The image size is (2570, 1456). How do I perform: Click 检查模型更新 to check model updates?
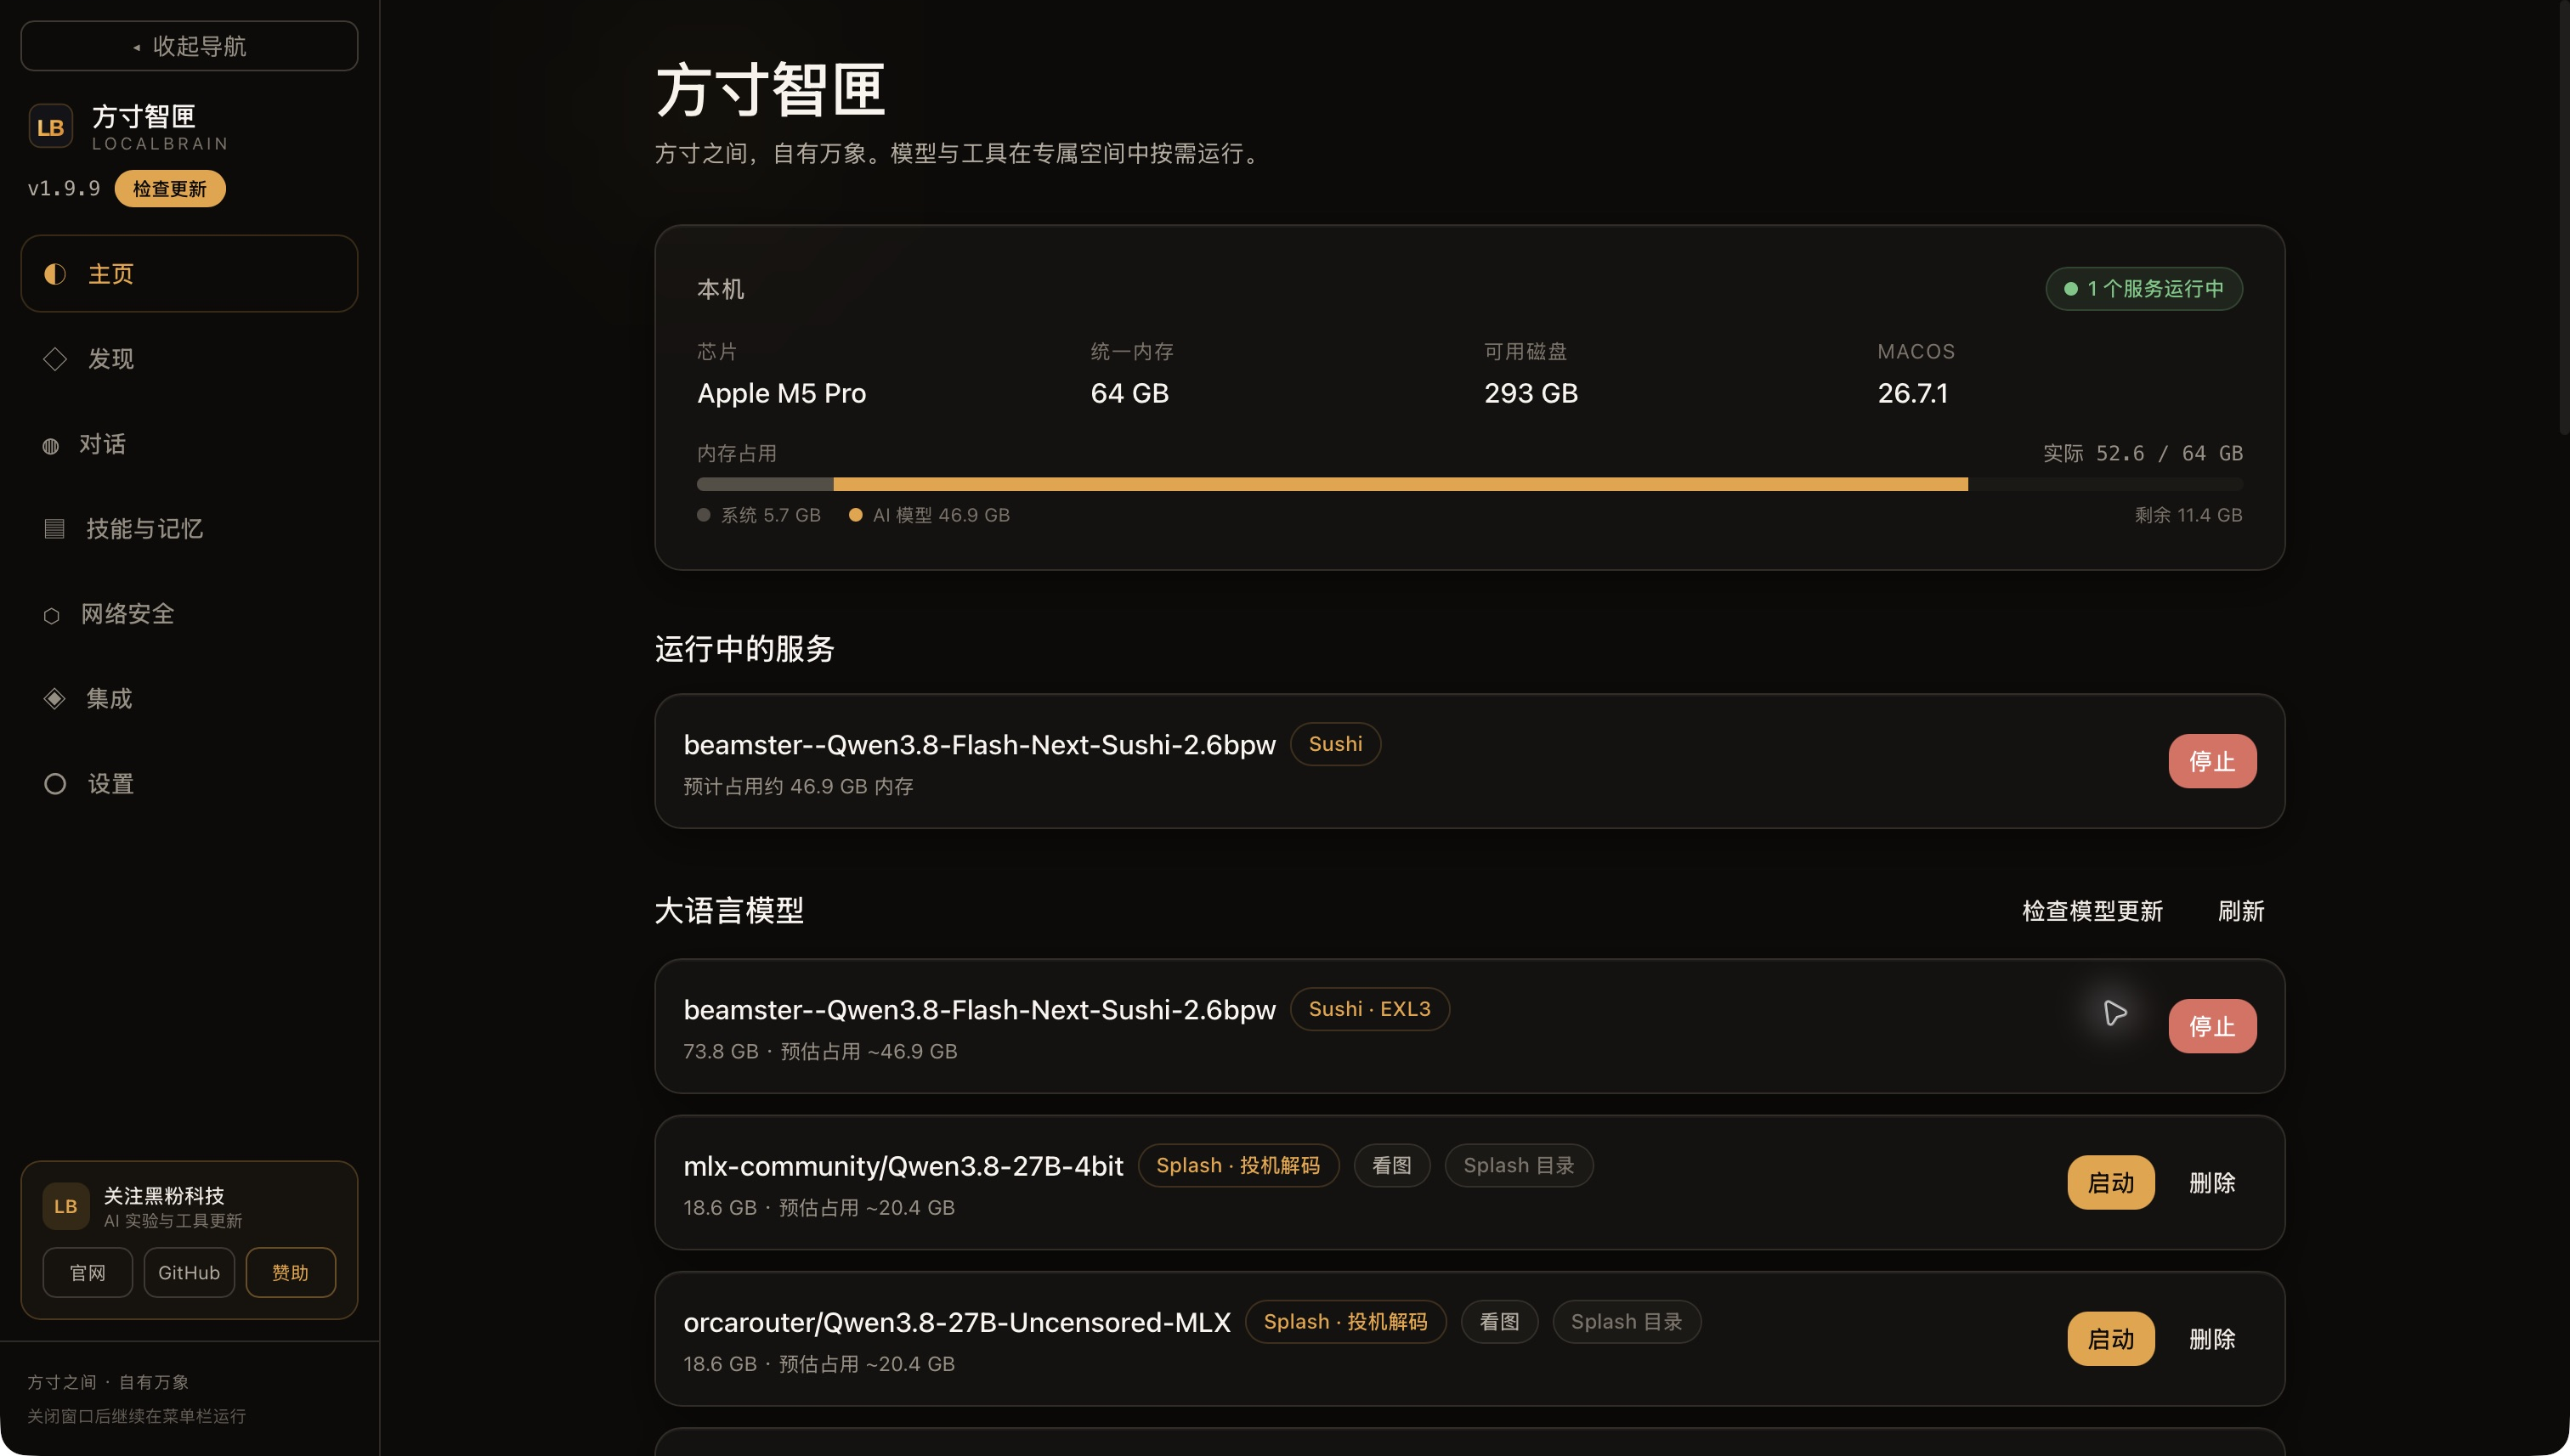[x=2092, y=911]
